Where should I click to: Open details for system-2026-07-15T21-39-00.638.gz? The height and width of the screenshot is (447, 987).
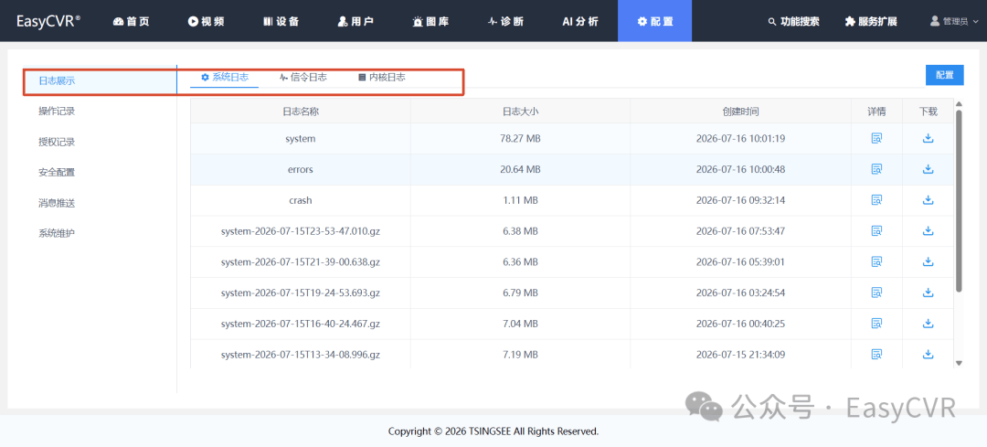876,262
